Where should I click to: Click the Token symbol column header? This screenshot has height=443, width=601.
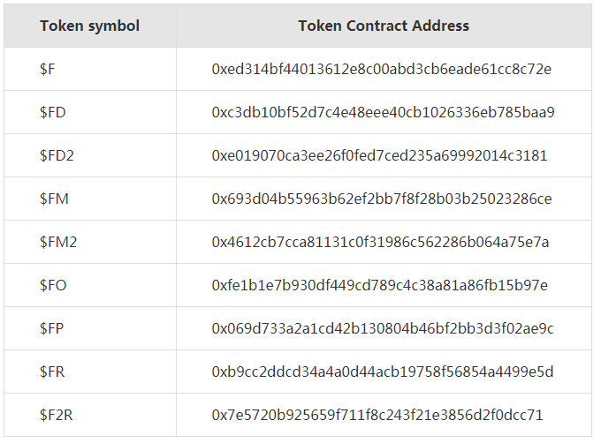[x=89, y=26]
